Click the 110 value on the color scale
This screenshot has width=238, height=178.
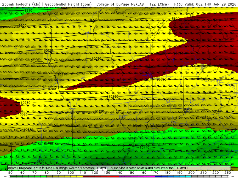pyautogui.click(x=83, y=173)
